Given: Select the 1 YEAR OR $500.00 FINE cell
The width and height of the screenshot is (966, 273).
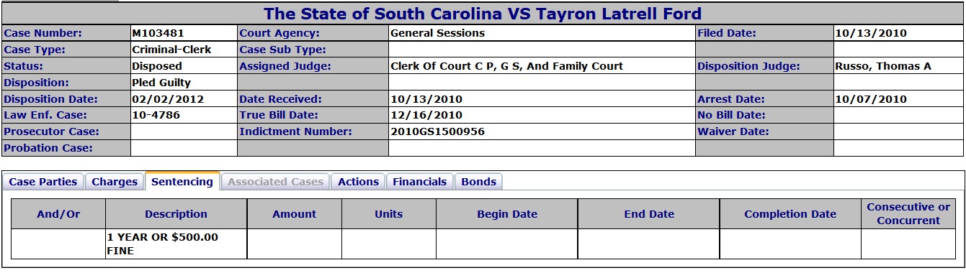Looking at the screenshot, I should 176,244.
